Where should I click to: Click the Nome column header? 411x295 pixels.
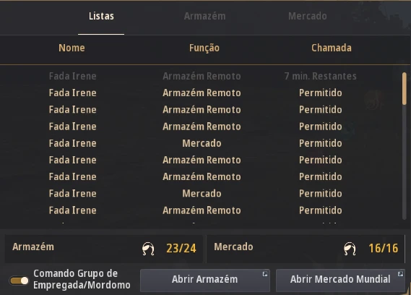(x=72, y=48)
